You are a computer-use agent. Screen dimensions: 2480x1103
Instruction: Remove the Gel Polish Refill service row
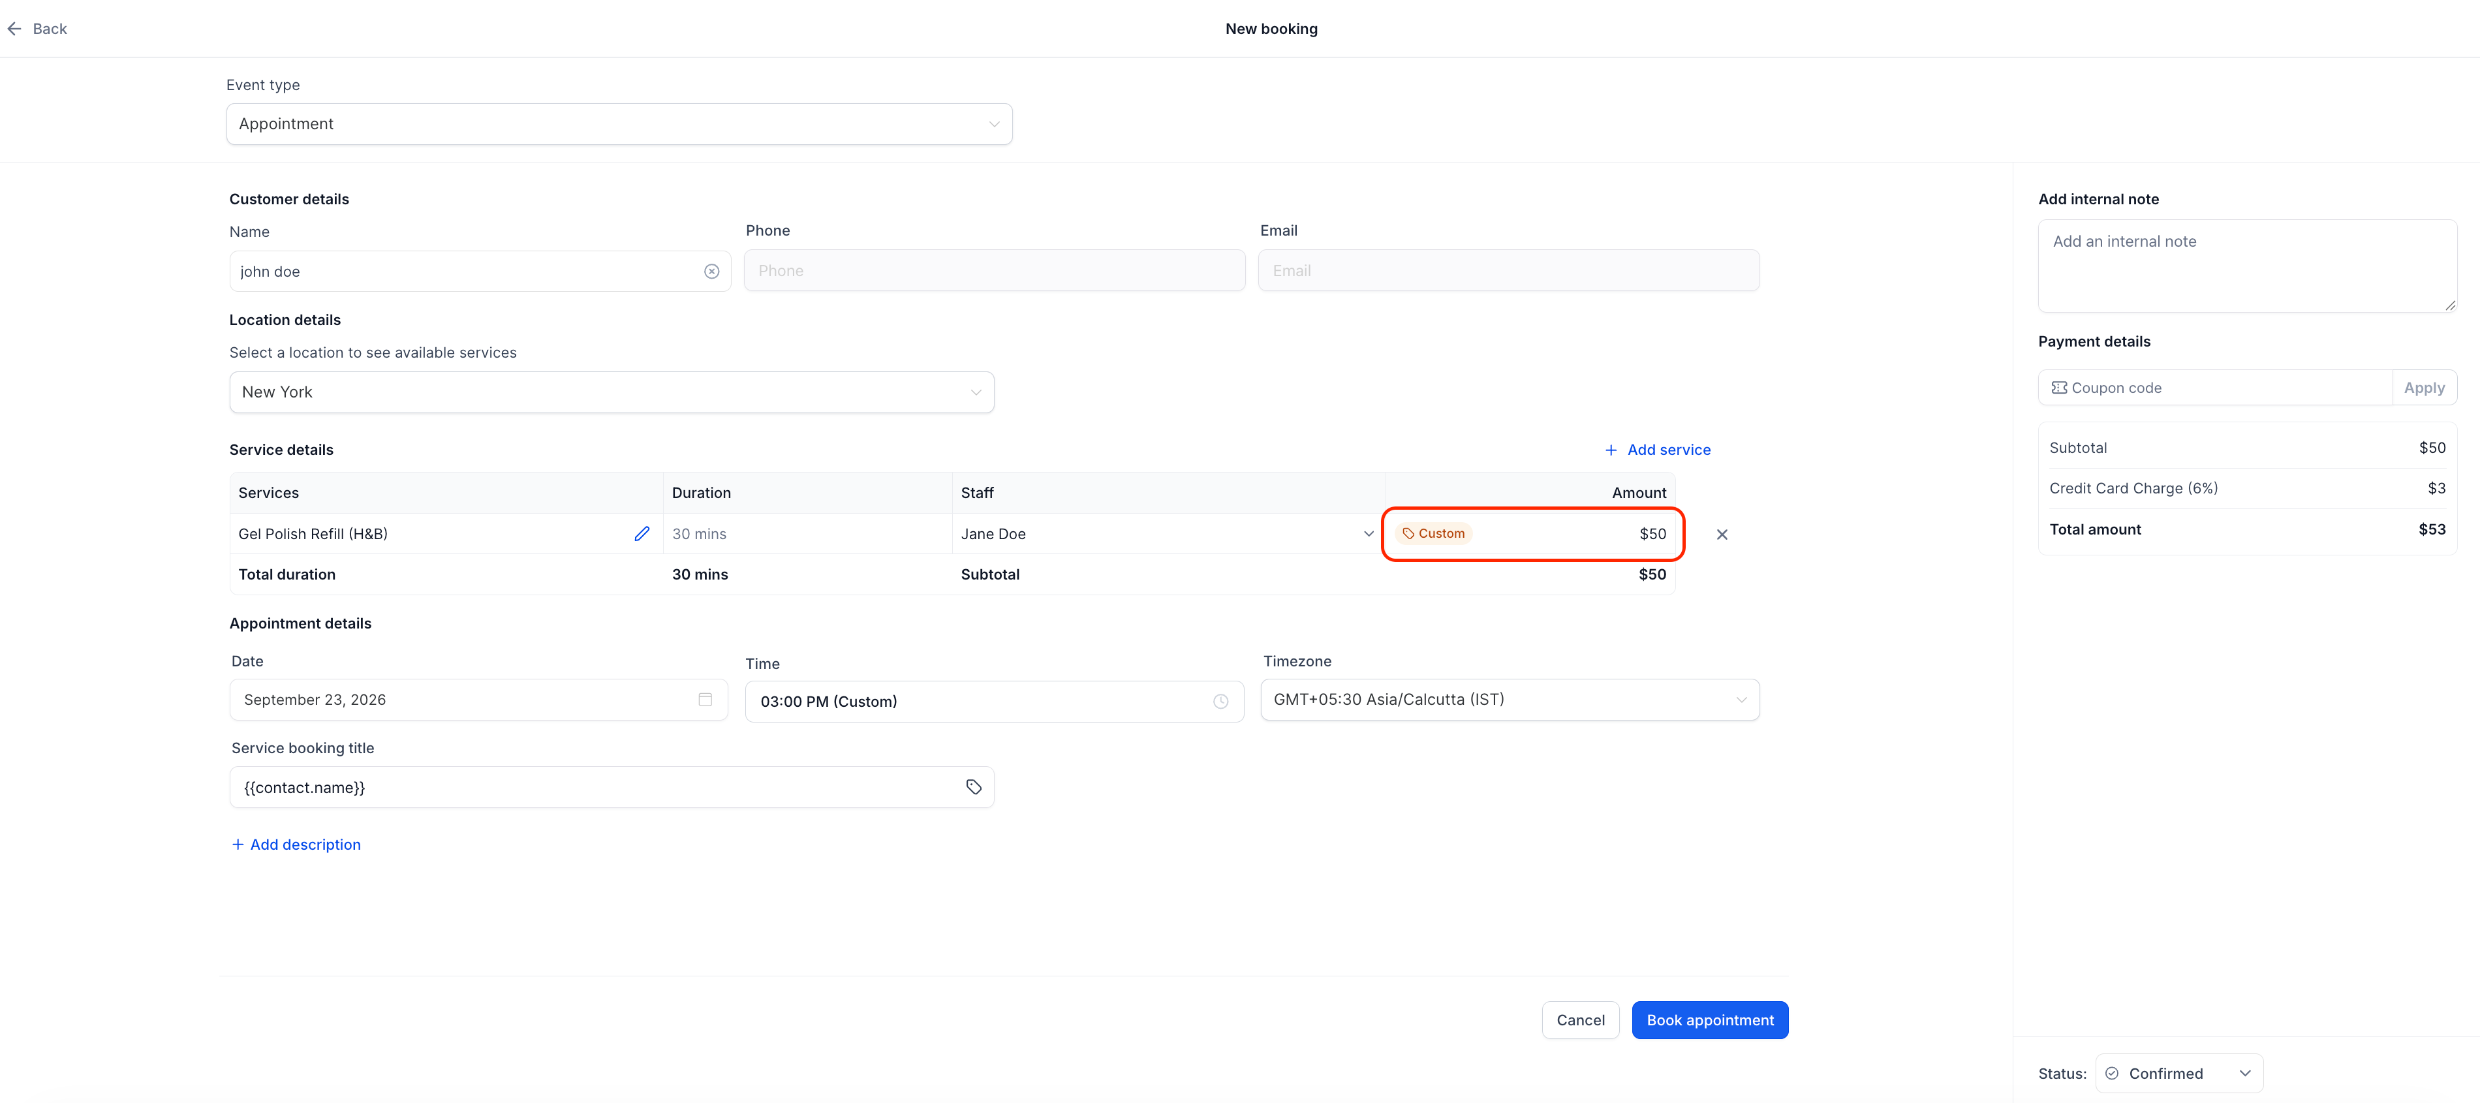(1722, 534)
